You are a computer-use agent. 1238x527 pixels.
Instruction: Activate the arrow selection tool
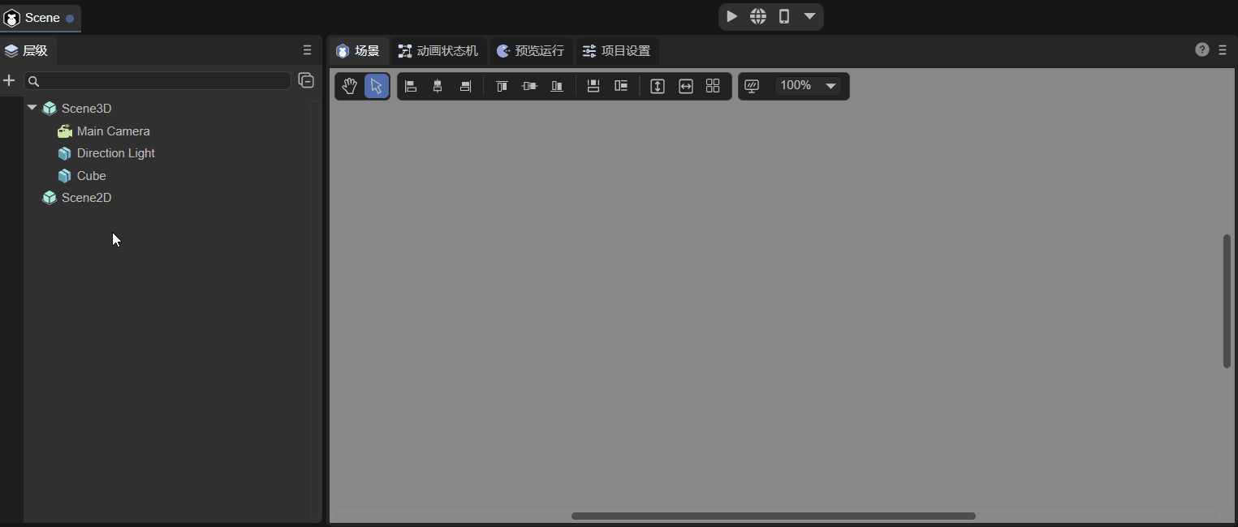tap(377, 87)
